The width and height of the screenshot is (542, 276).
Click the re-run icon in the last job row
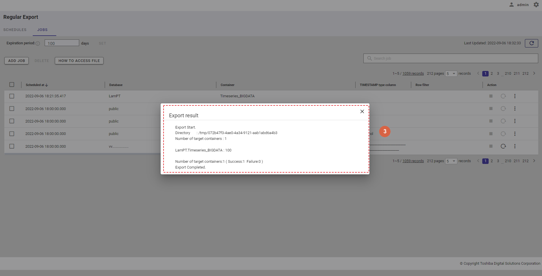click(503, 146)
